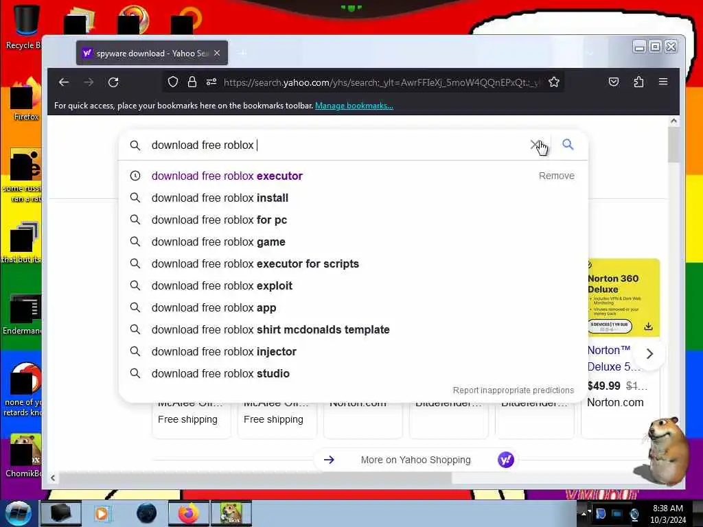703x527 pixels.
Task: Open the ChomikBox taskbar button
Action: 231,513
